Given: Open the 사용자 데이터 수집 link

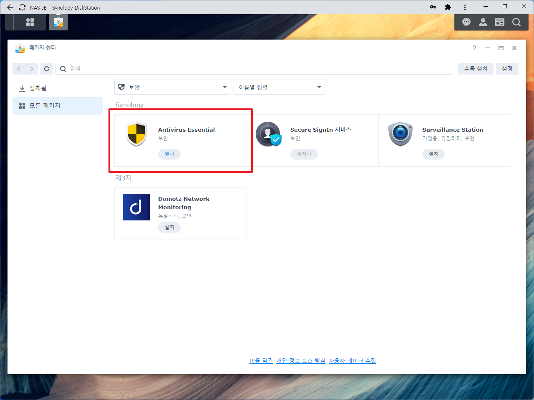Looking at the screenshot, I should tap(352, 361).
